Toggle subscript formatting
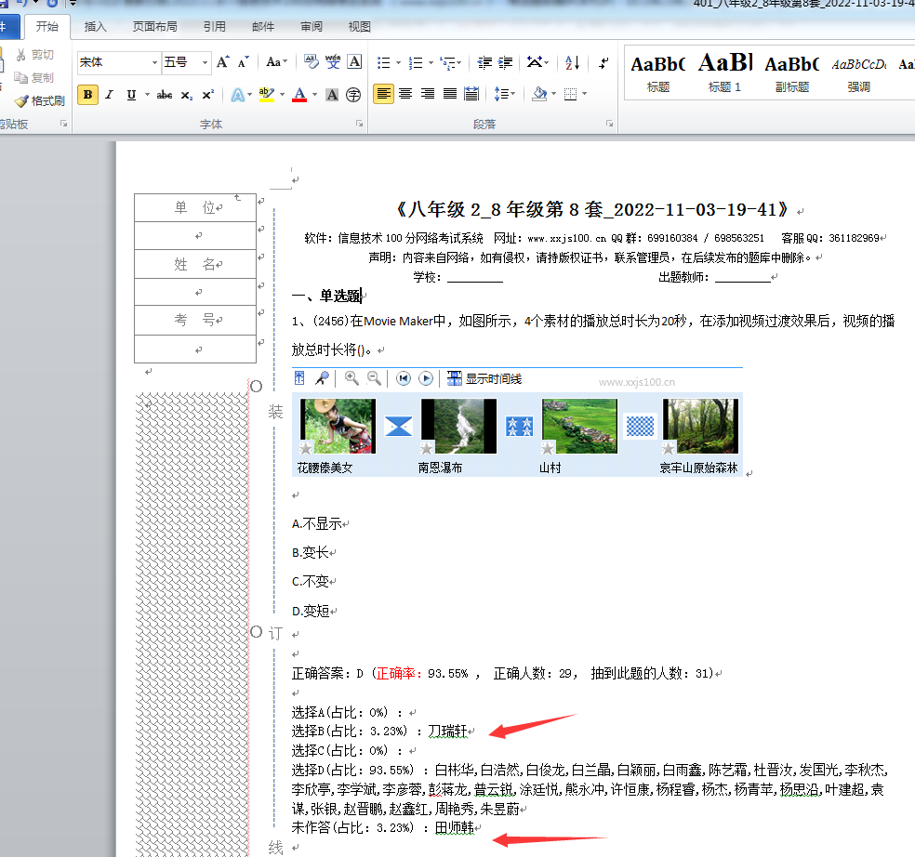 coord(186,95)
